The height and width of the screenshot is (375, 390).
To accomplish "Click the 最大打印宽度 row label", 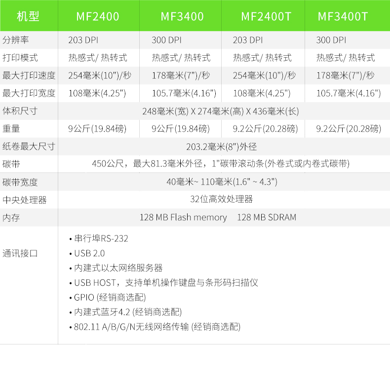I will (29, 93).
